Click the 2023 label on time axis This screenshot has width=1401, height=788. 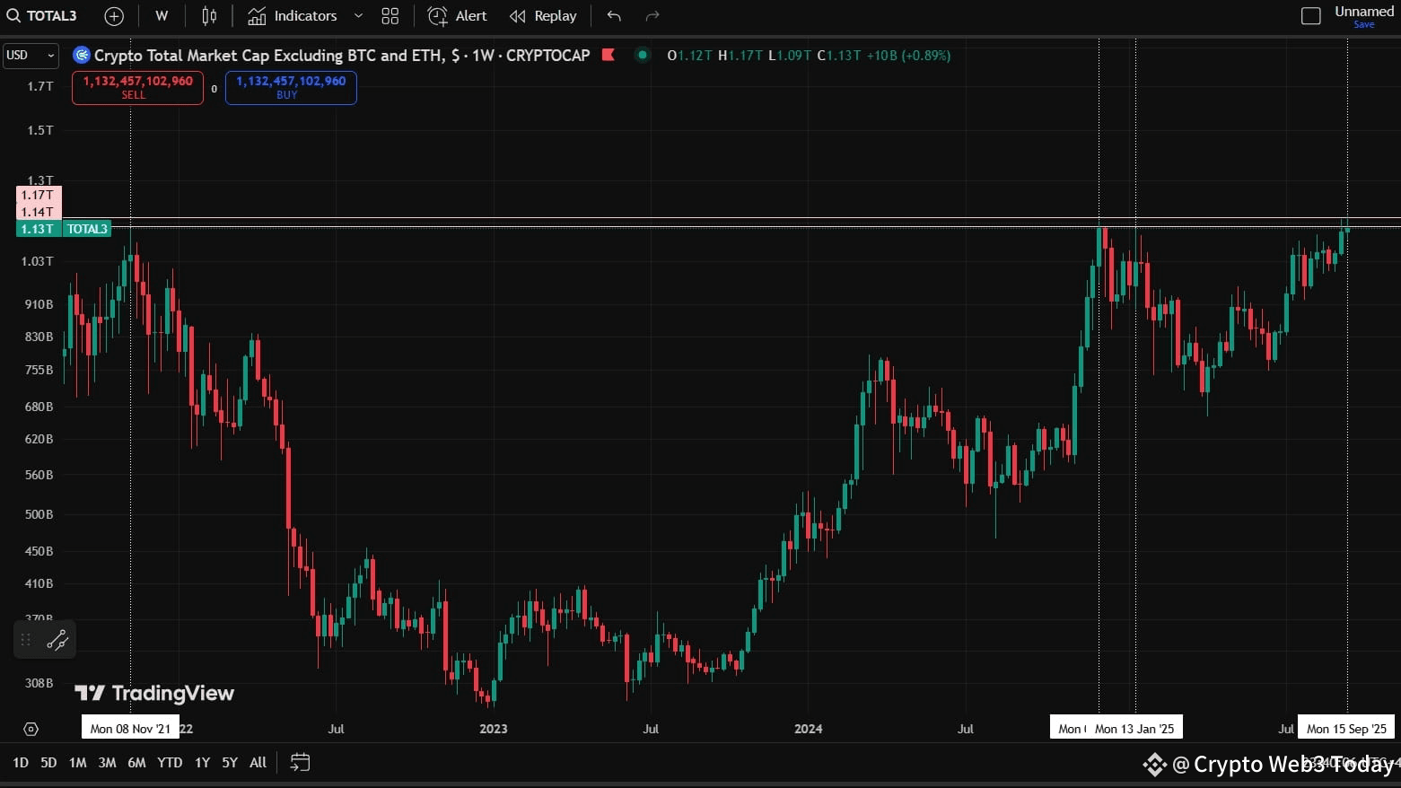pos(494,729)
